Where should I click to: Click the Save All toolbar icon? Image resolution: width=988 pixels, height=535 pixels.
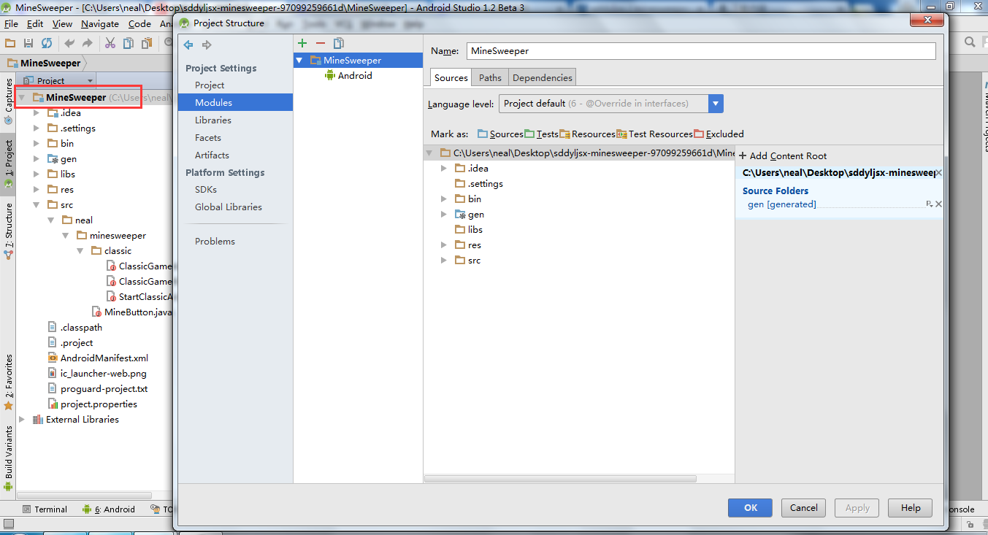pyautogui.click(x=28, y=43)
